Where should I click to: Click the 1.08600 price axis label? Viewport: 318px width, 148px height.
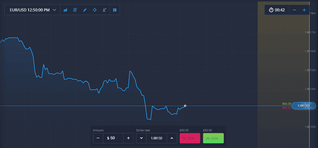coord(310,51)
